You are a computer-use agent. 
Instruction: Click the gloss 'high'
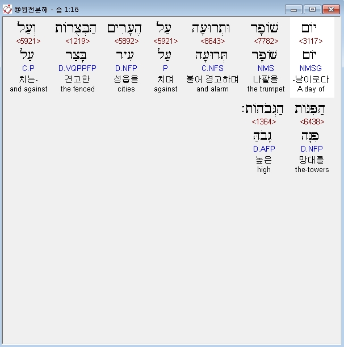[x=264, y=169]
